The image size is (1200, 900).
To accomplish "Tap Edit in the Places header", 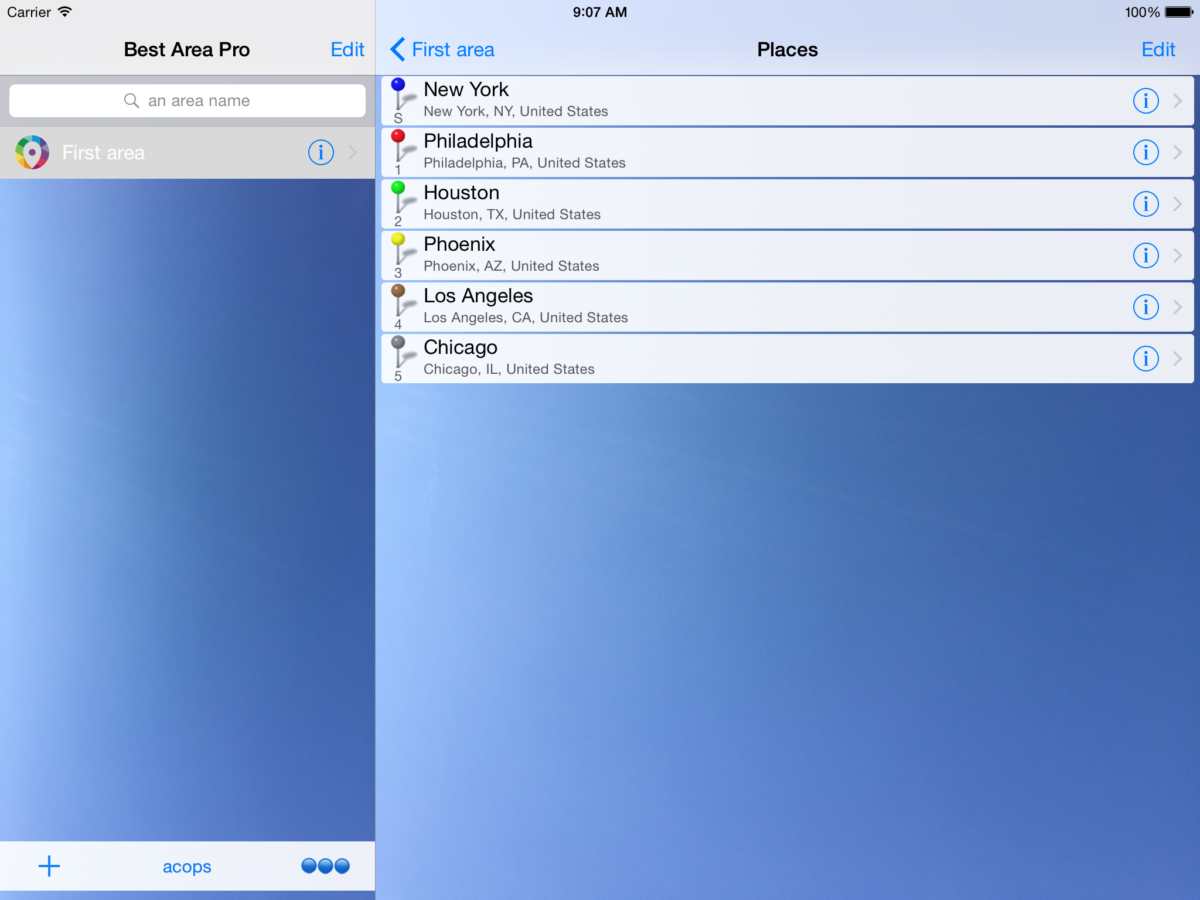I will 1158,50.
